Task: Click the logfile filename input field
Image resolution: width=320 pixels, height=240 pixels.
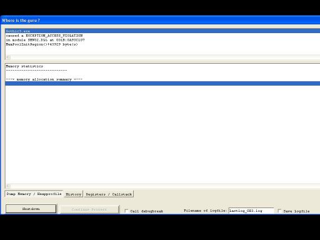Action: 251,211
